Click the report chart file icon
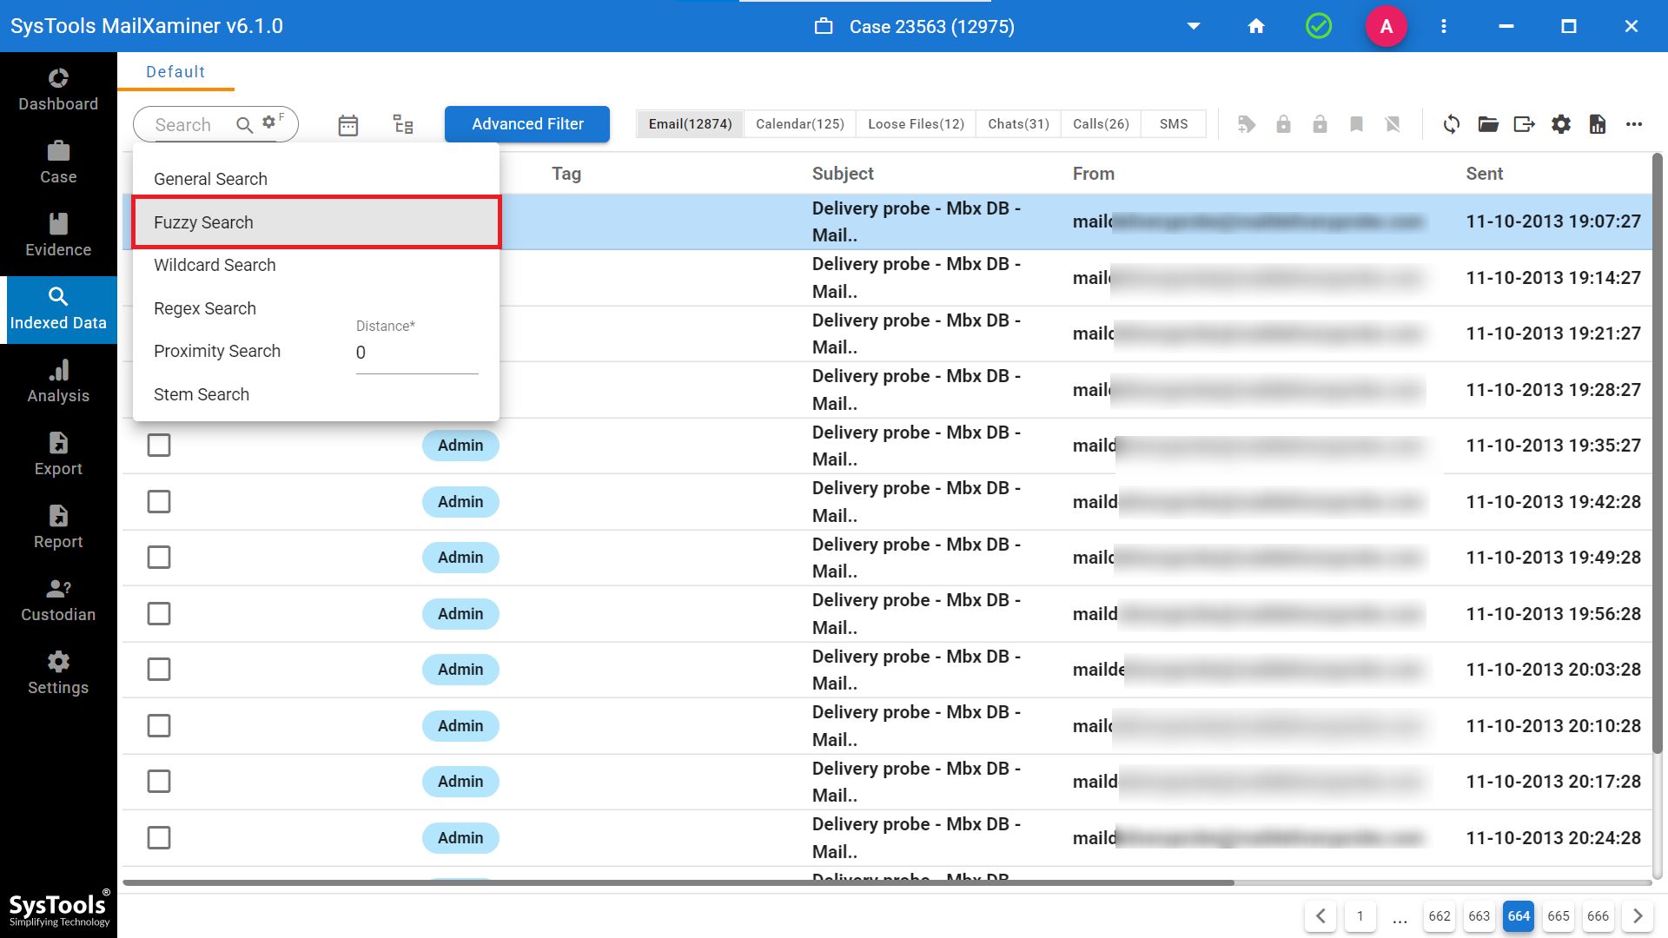 click(1598, 124)
